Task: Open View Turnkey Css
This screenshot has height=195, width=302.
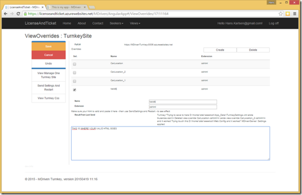Action: [x=49, y=98]
